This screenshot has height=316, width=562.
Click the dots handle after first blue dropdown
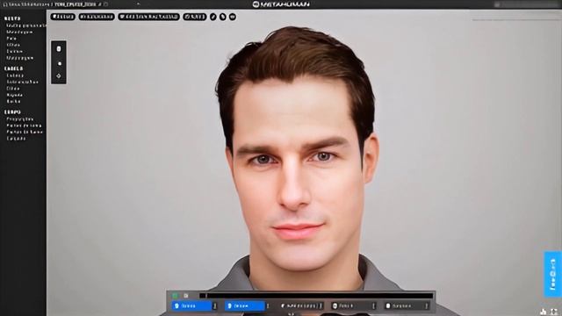pyautogui.click(x=215, y=305)
